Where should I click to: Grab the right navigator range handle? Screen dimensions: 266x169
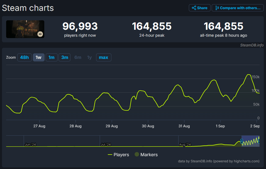(x=259, y=141)
